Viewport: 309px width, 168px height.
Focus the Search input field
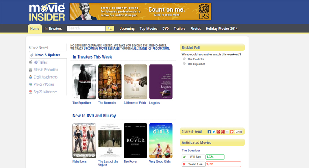click(x=86, y=29)
